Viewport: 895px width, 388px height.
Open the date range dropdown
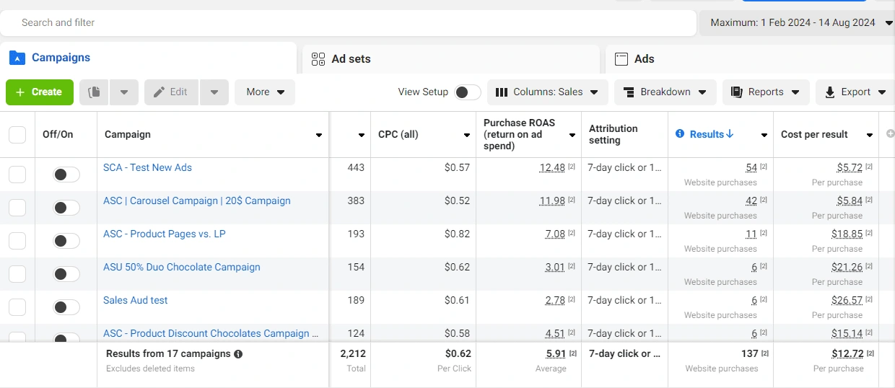point(797,23)
